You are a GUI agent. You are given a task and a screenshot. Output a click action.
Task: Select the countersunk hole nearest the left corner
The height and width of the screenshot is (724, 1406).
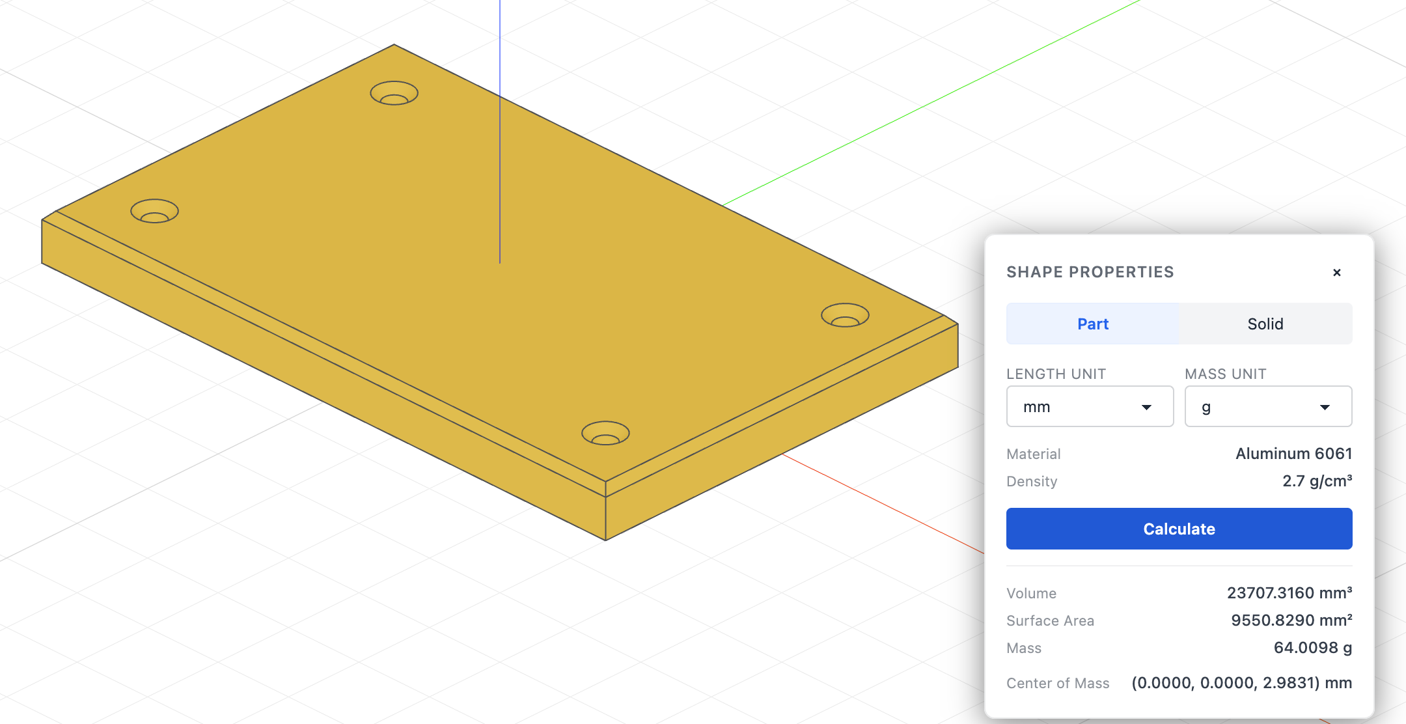pos(154,212)
